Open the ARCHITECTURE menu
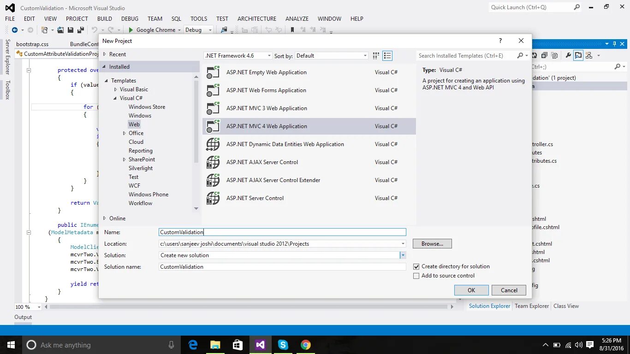Screen dimensions: 630x354 (257, 19)
